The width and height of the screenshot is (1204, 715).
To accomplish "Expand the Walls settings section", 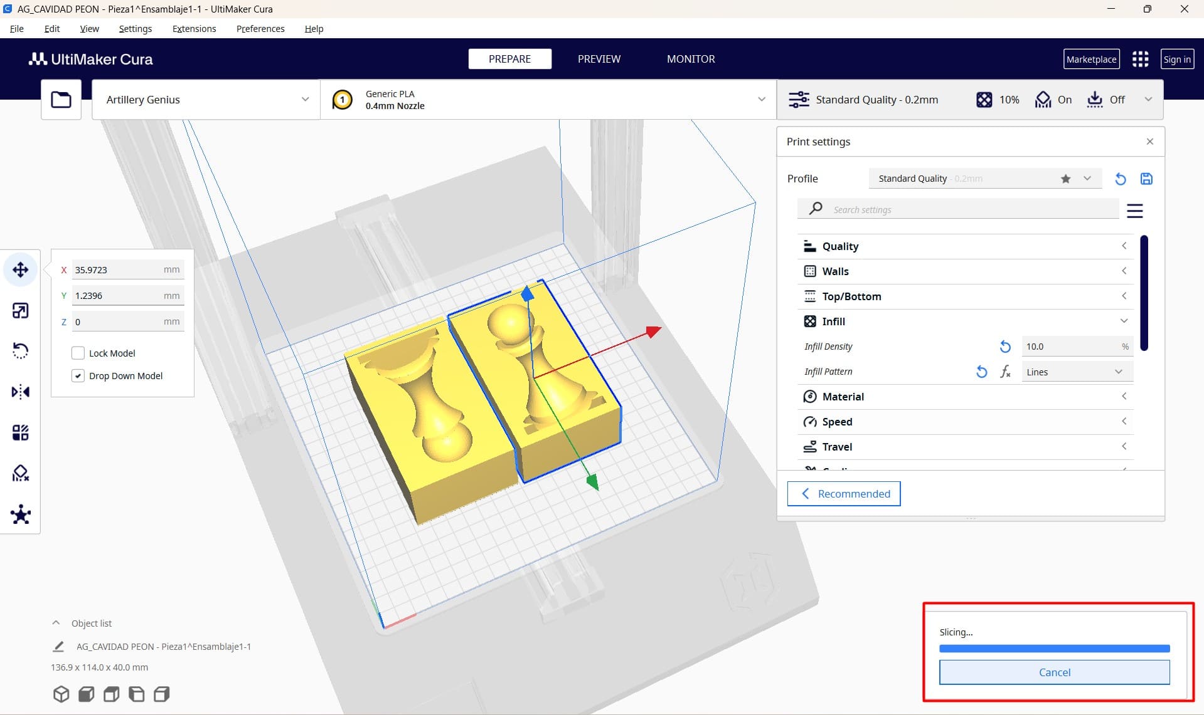I will [x=965, y=271].
